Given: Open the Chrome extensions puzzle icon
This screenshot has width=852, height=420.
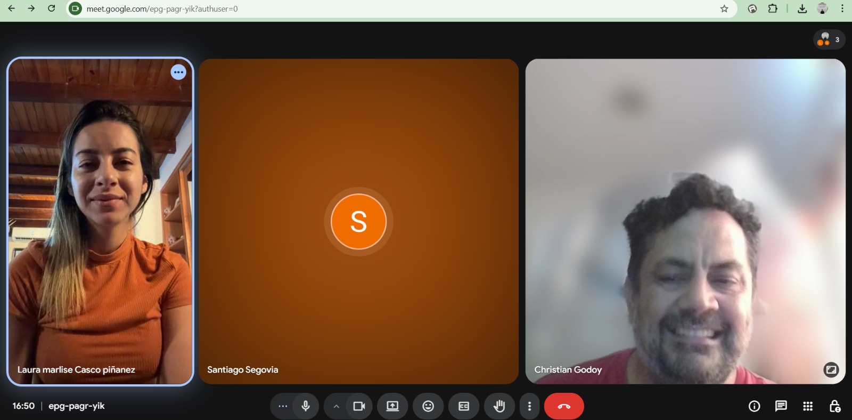Looking at the screenshot, I should (x=773, y=9).
